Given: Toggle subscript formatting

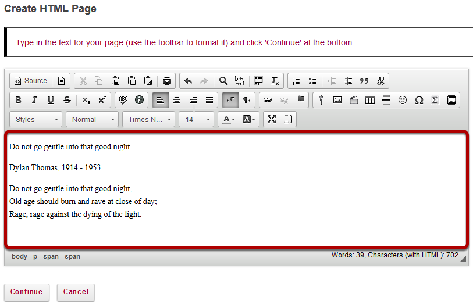Looking at the screenshot, I should [x=86, y=100].
